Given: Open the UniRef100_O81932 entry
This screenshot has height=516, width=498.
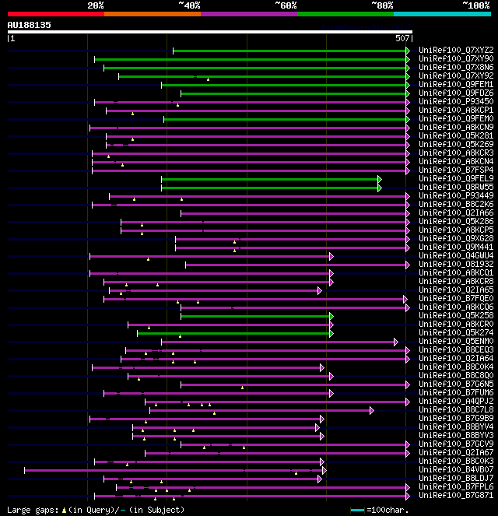Looking at the screenshot, I should point(456,264).
